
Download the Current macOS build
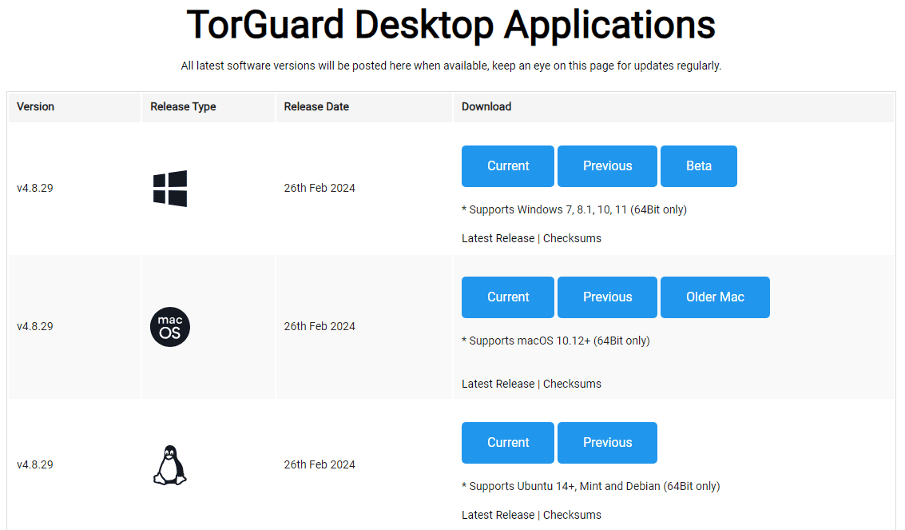coord(507,297)
